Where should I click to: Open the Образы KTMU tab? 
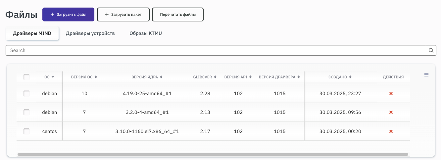pos(145,33)
